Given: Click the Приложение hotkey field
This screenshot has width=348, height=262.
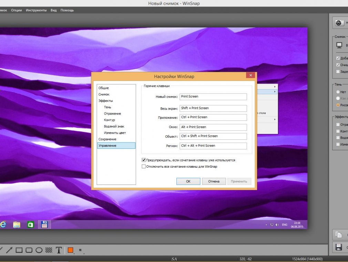Looking at the screenshot, I should [x=213, y=117].
